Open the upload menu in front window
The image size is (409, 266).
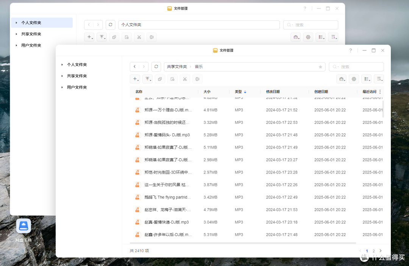[x=148, y=79]
